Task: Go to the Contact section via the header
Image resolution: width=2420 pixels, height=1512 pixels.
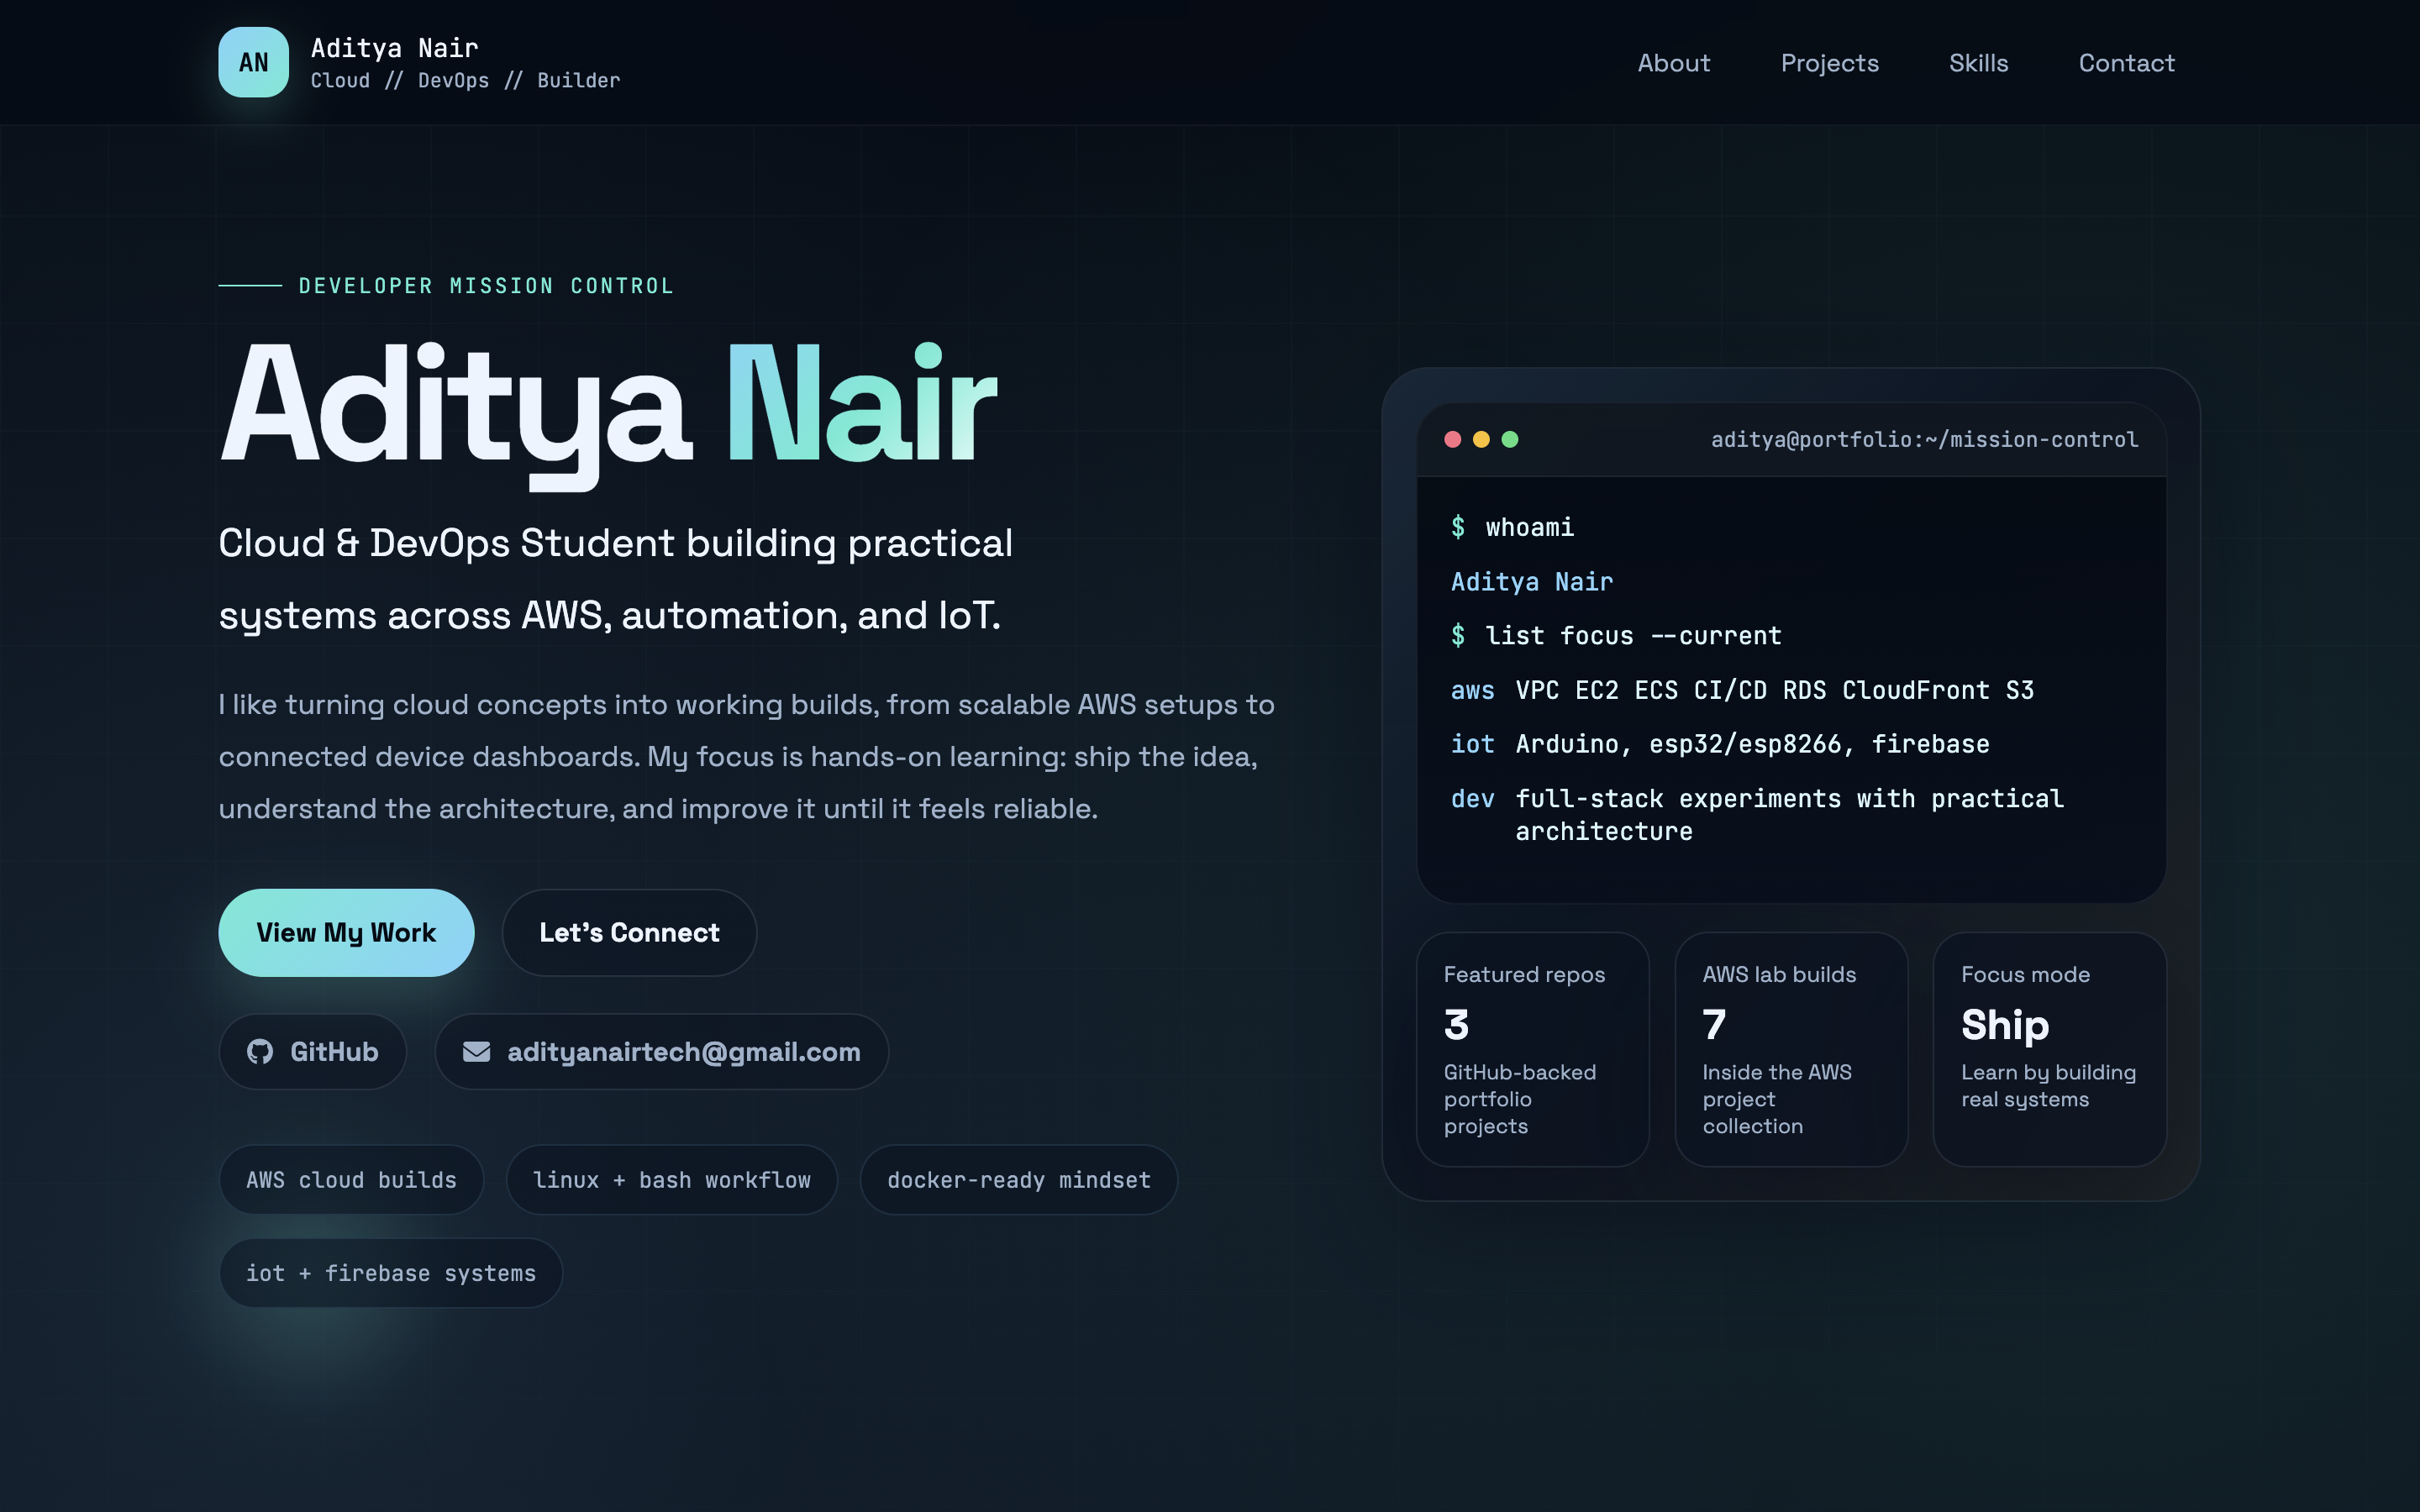Action: pyautogui.click(x=2126, y=62)
